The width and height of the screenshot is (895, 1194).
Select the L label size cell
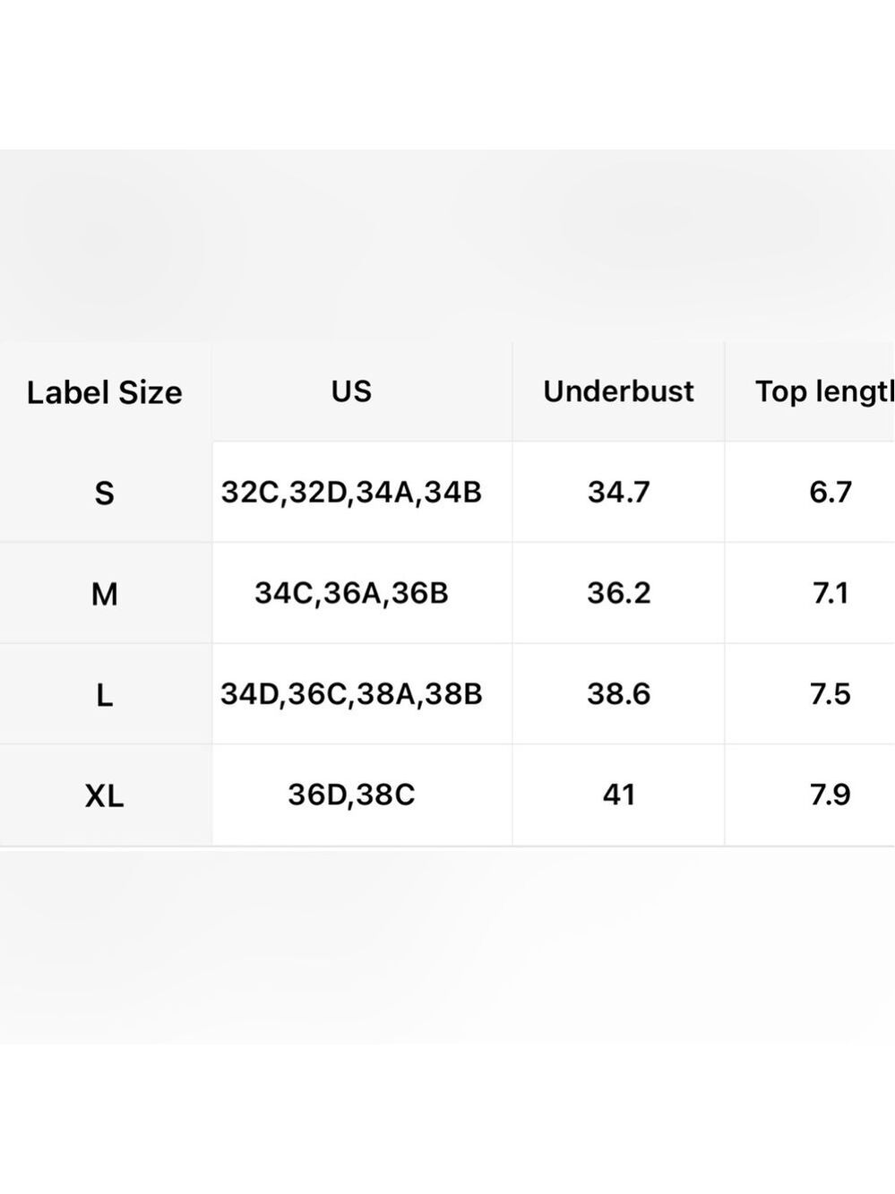(105, 695)
